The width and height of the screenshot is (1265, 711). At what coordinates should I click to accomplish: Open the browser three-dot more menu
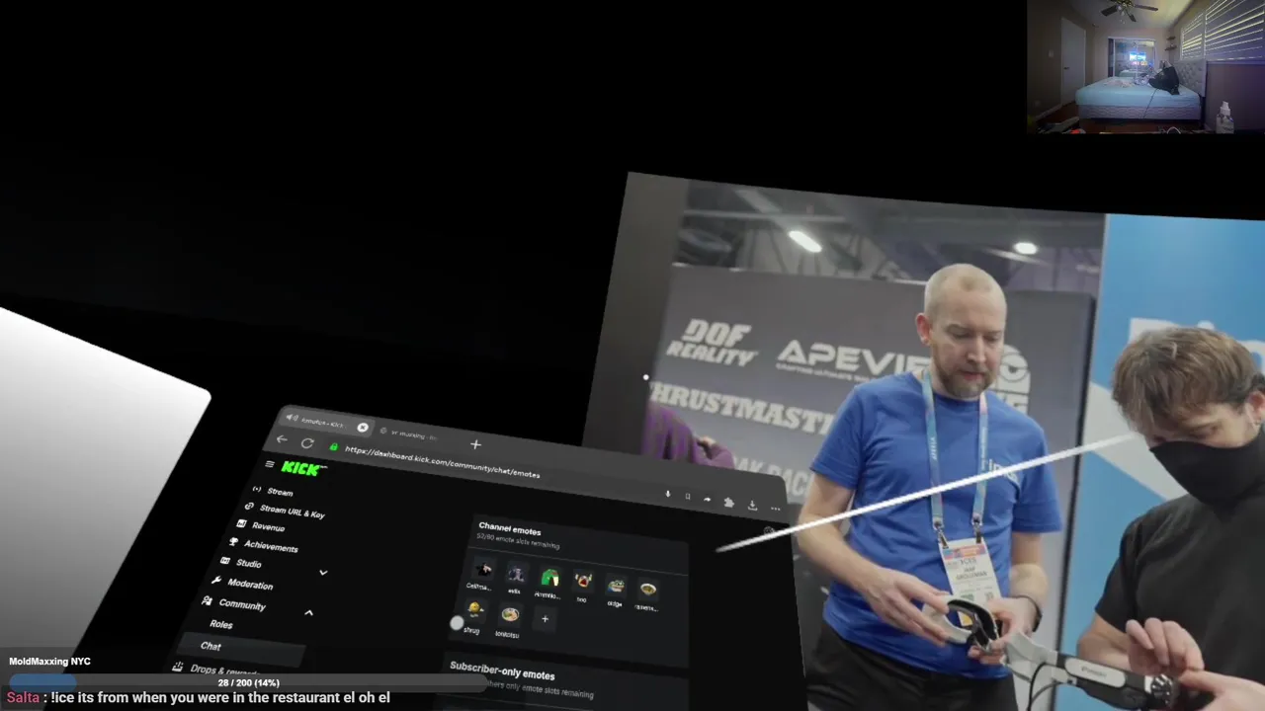point(775,509)
